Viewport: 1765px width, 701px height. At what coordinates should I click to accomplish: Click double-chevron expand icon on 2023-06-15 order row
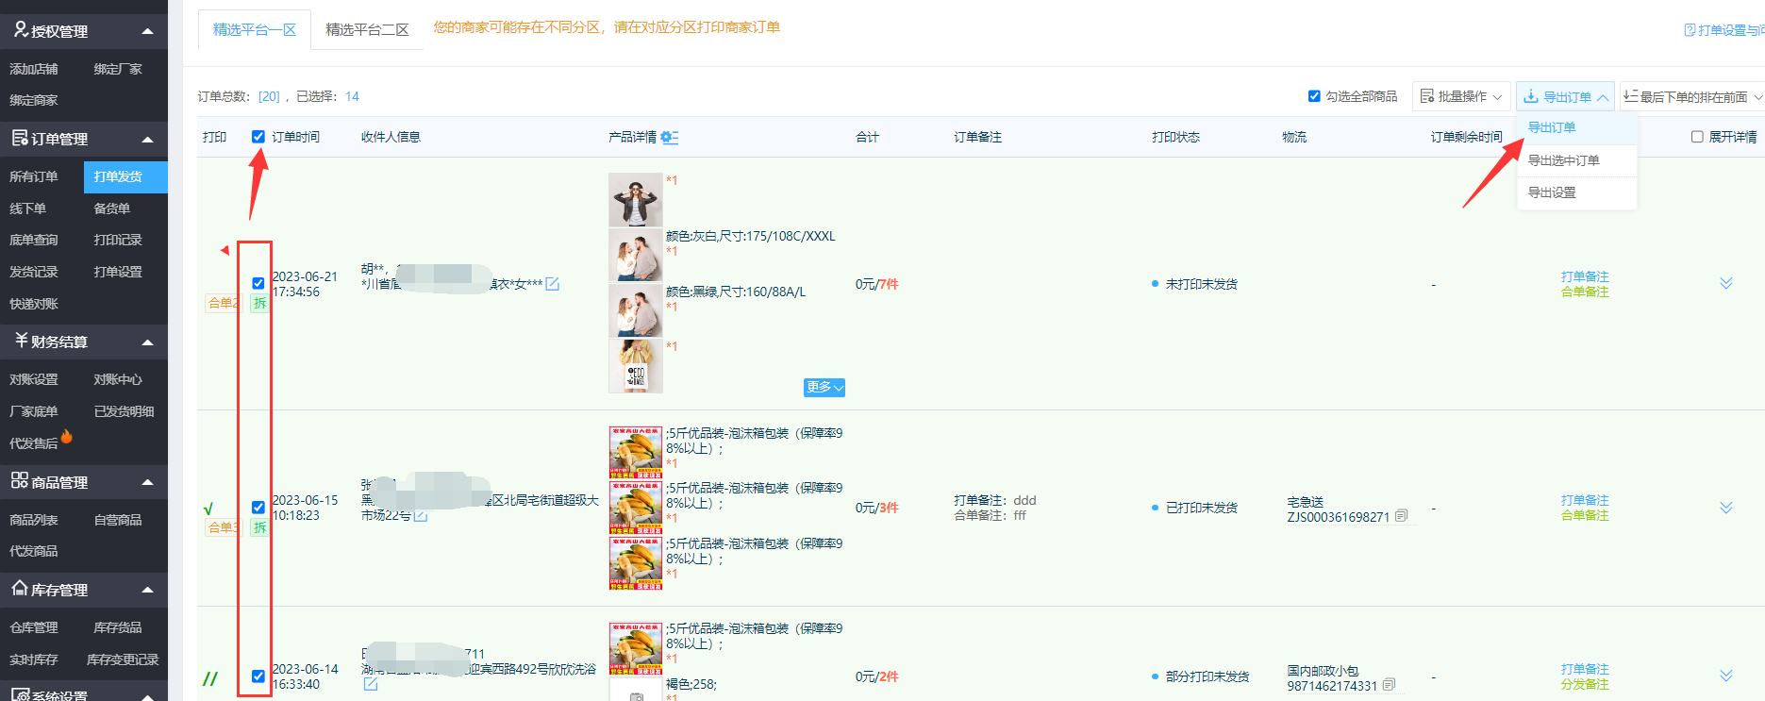pyautogui.click(x=1725, y=508)
